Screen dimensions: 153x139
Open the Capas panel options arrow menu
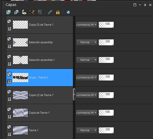140,5
